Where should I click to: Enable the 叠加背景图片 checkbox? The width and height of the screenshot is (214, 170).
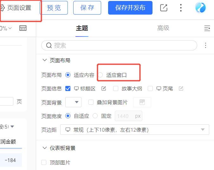coord(91,102)
